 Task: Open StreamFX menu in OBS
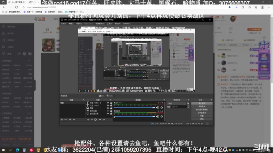pos(127,23)
